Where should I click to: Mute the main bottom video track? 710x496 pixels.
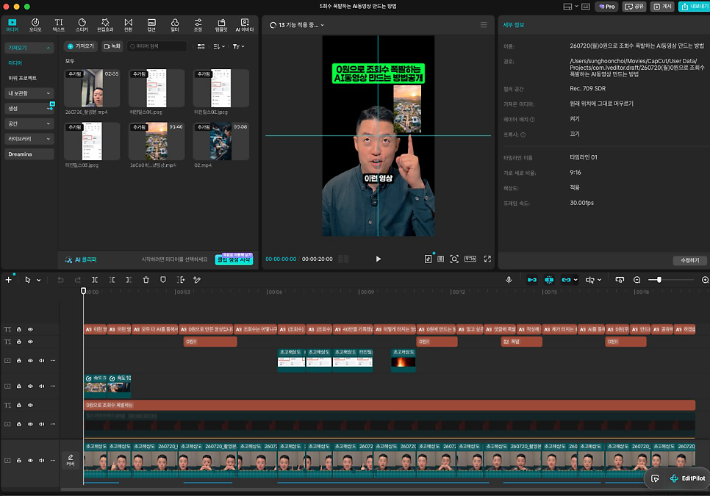pos(42,460)
